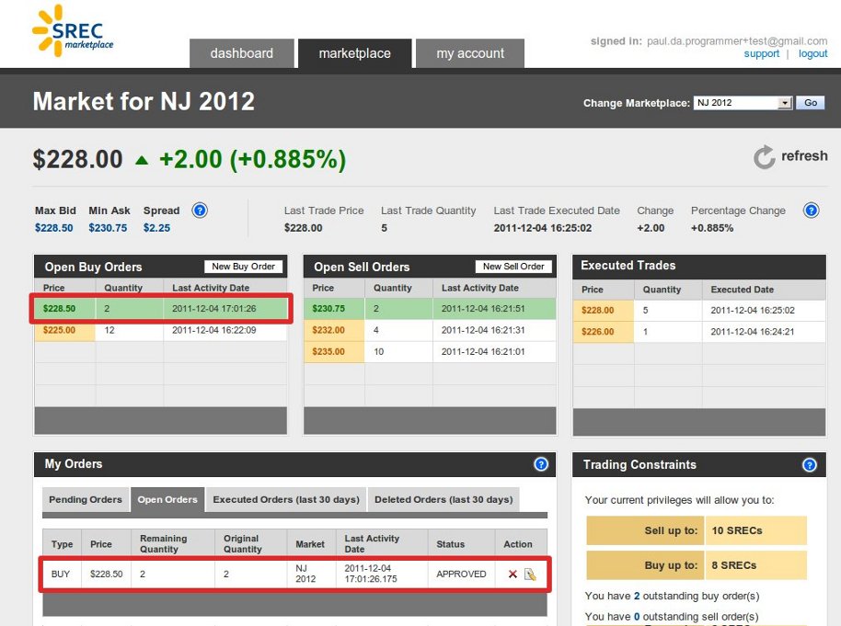Edit the buy order using the pencil icon
841x626 pixels.
point(531,574)
